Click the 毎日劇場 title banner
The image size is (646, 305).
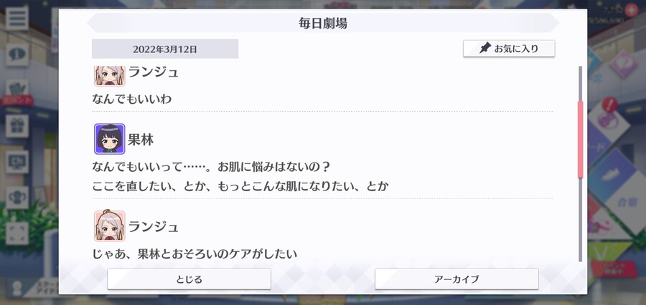click(x=323, y=23)
